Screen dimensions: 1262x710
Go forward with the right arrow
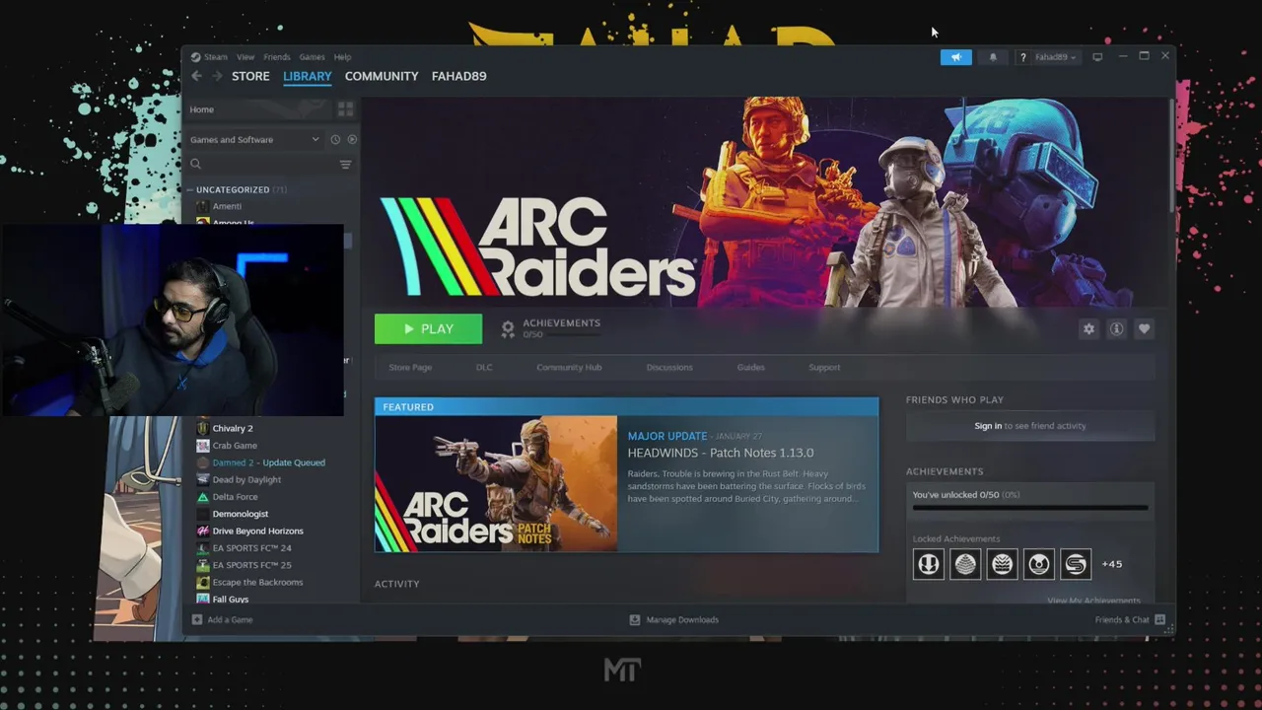pyautogui.click(x=217, y=76)
